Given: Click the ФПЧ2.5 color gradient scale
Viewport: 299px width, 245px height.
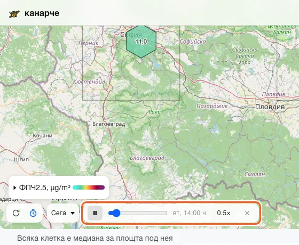Looking at the screenshot, I should pyautogui.click(x=89, y=187).
